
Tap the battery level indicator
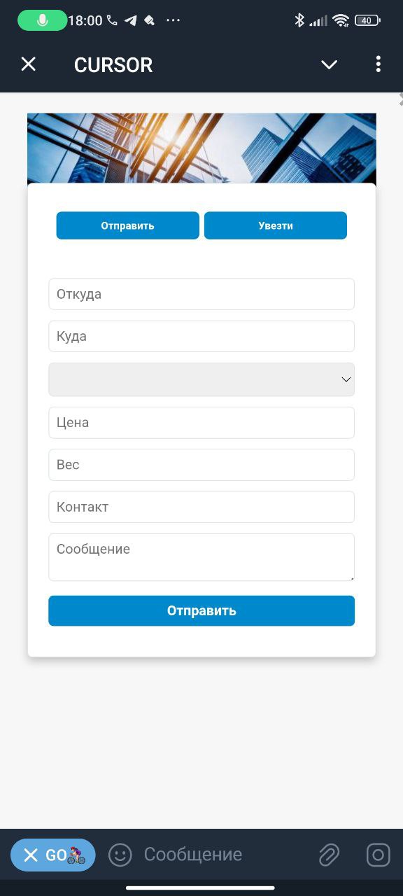click(x=368, y=20)
